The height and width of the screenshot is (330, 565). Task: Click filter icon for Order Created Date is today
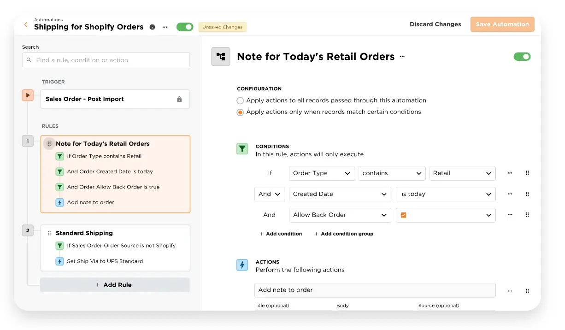(59, 171)
